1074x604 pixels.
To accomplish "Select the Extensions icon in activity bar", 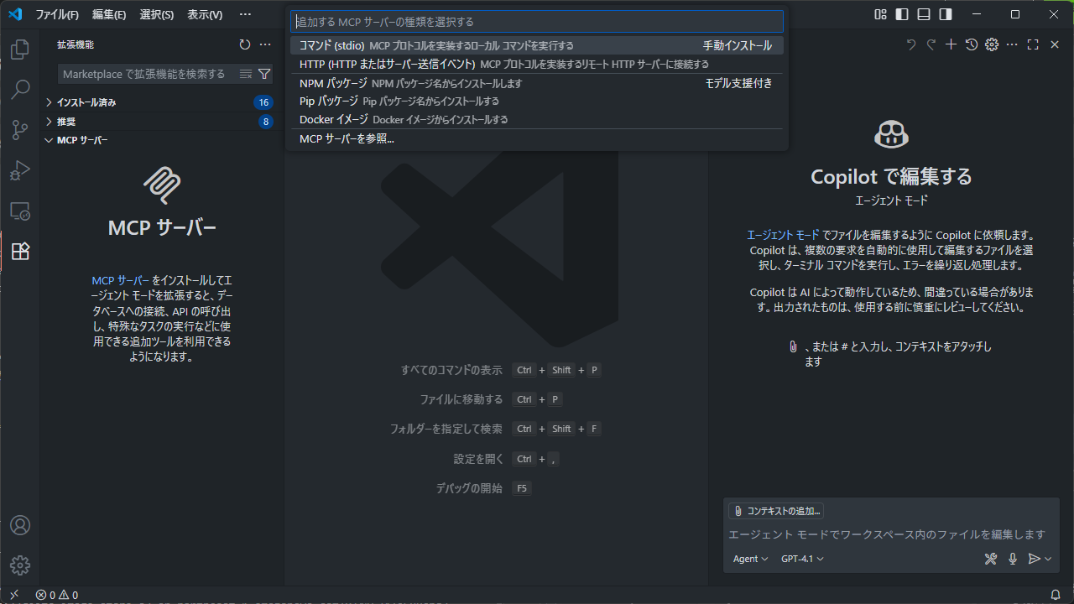I will 20,251.
